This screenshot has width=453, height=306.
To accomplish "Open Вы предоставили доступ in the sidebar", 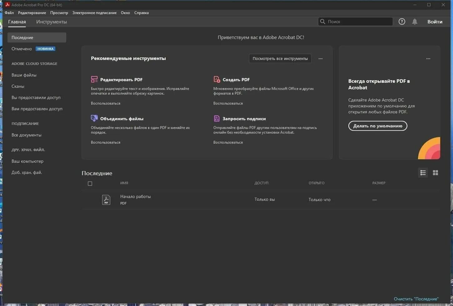I will 36,97.
